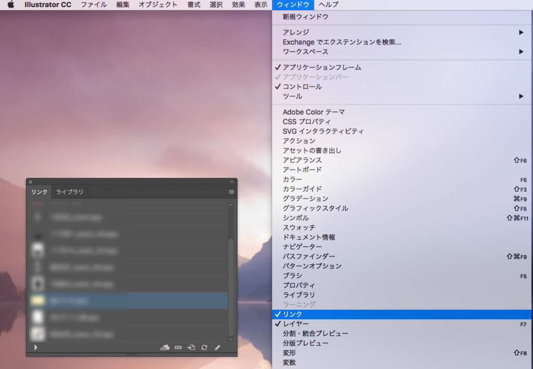This screenshot has height=369, width=533.
Task: Open the プロパティ panel
Action: (x=402, y=285)
